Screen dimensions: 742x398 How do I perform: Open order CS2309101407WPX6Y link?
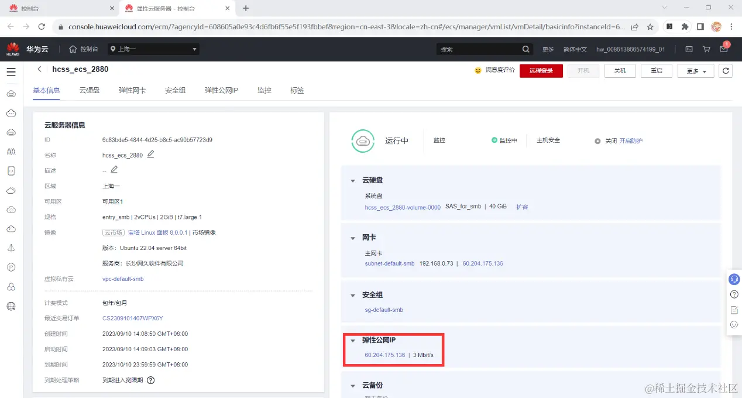tap(132, 318)
